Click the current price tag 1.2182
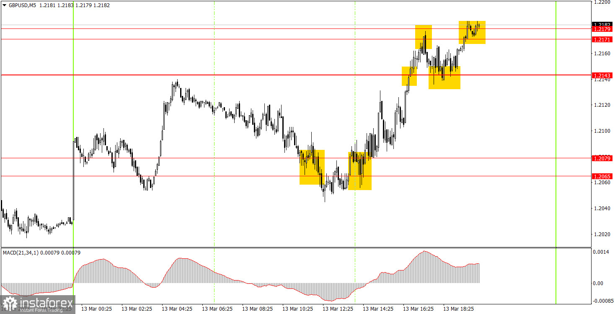The image size is (615, 314). [x=602, y=24]
